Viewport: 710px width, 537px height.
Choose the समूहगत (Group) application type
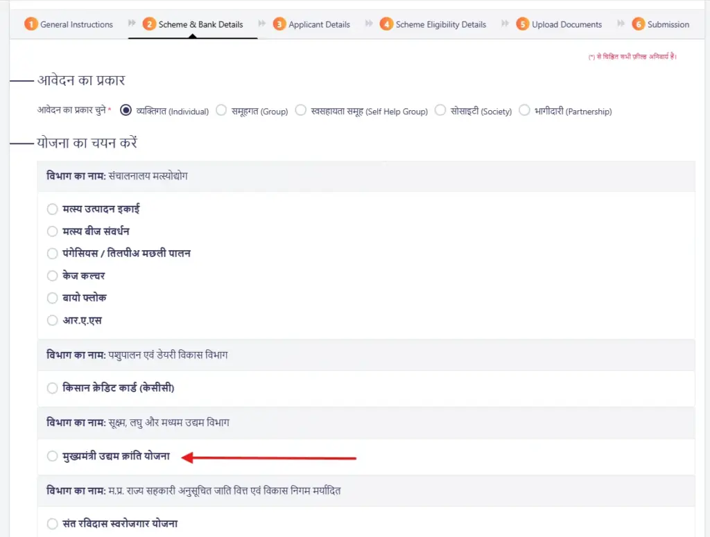[x=221, y=110]
